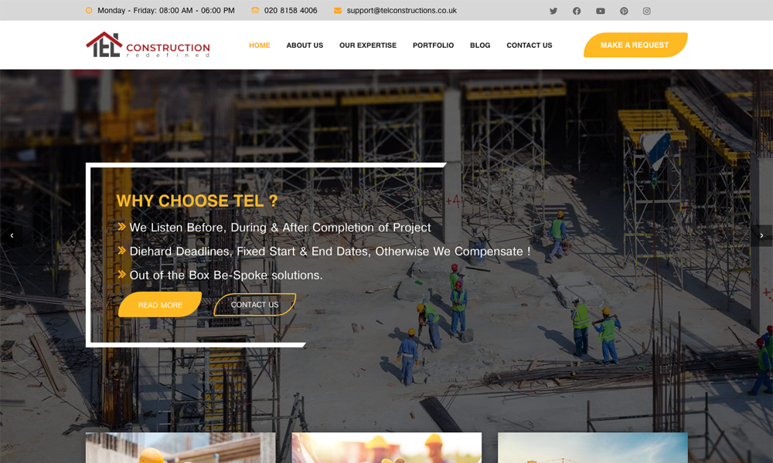Viewport: 773px width, 463px height.
Task: Open the YouTube social icon
Action: point(600,11)
